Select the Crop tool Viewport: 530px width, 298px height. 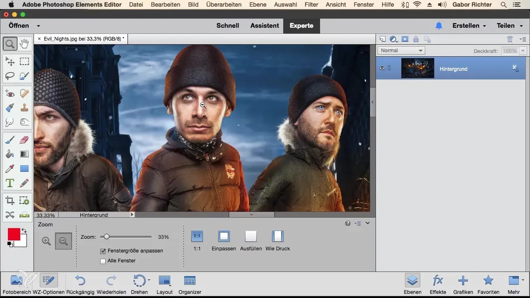[x=10, y=201]
